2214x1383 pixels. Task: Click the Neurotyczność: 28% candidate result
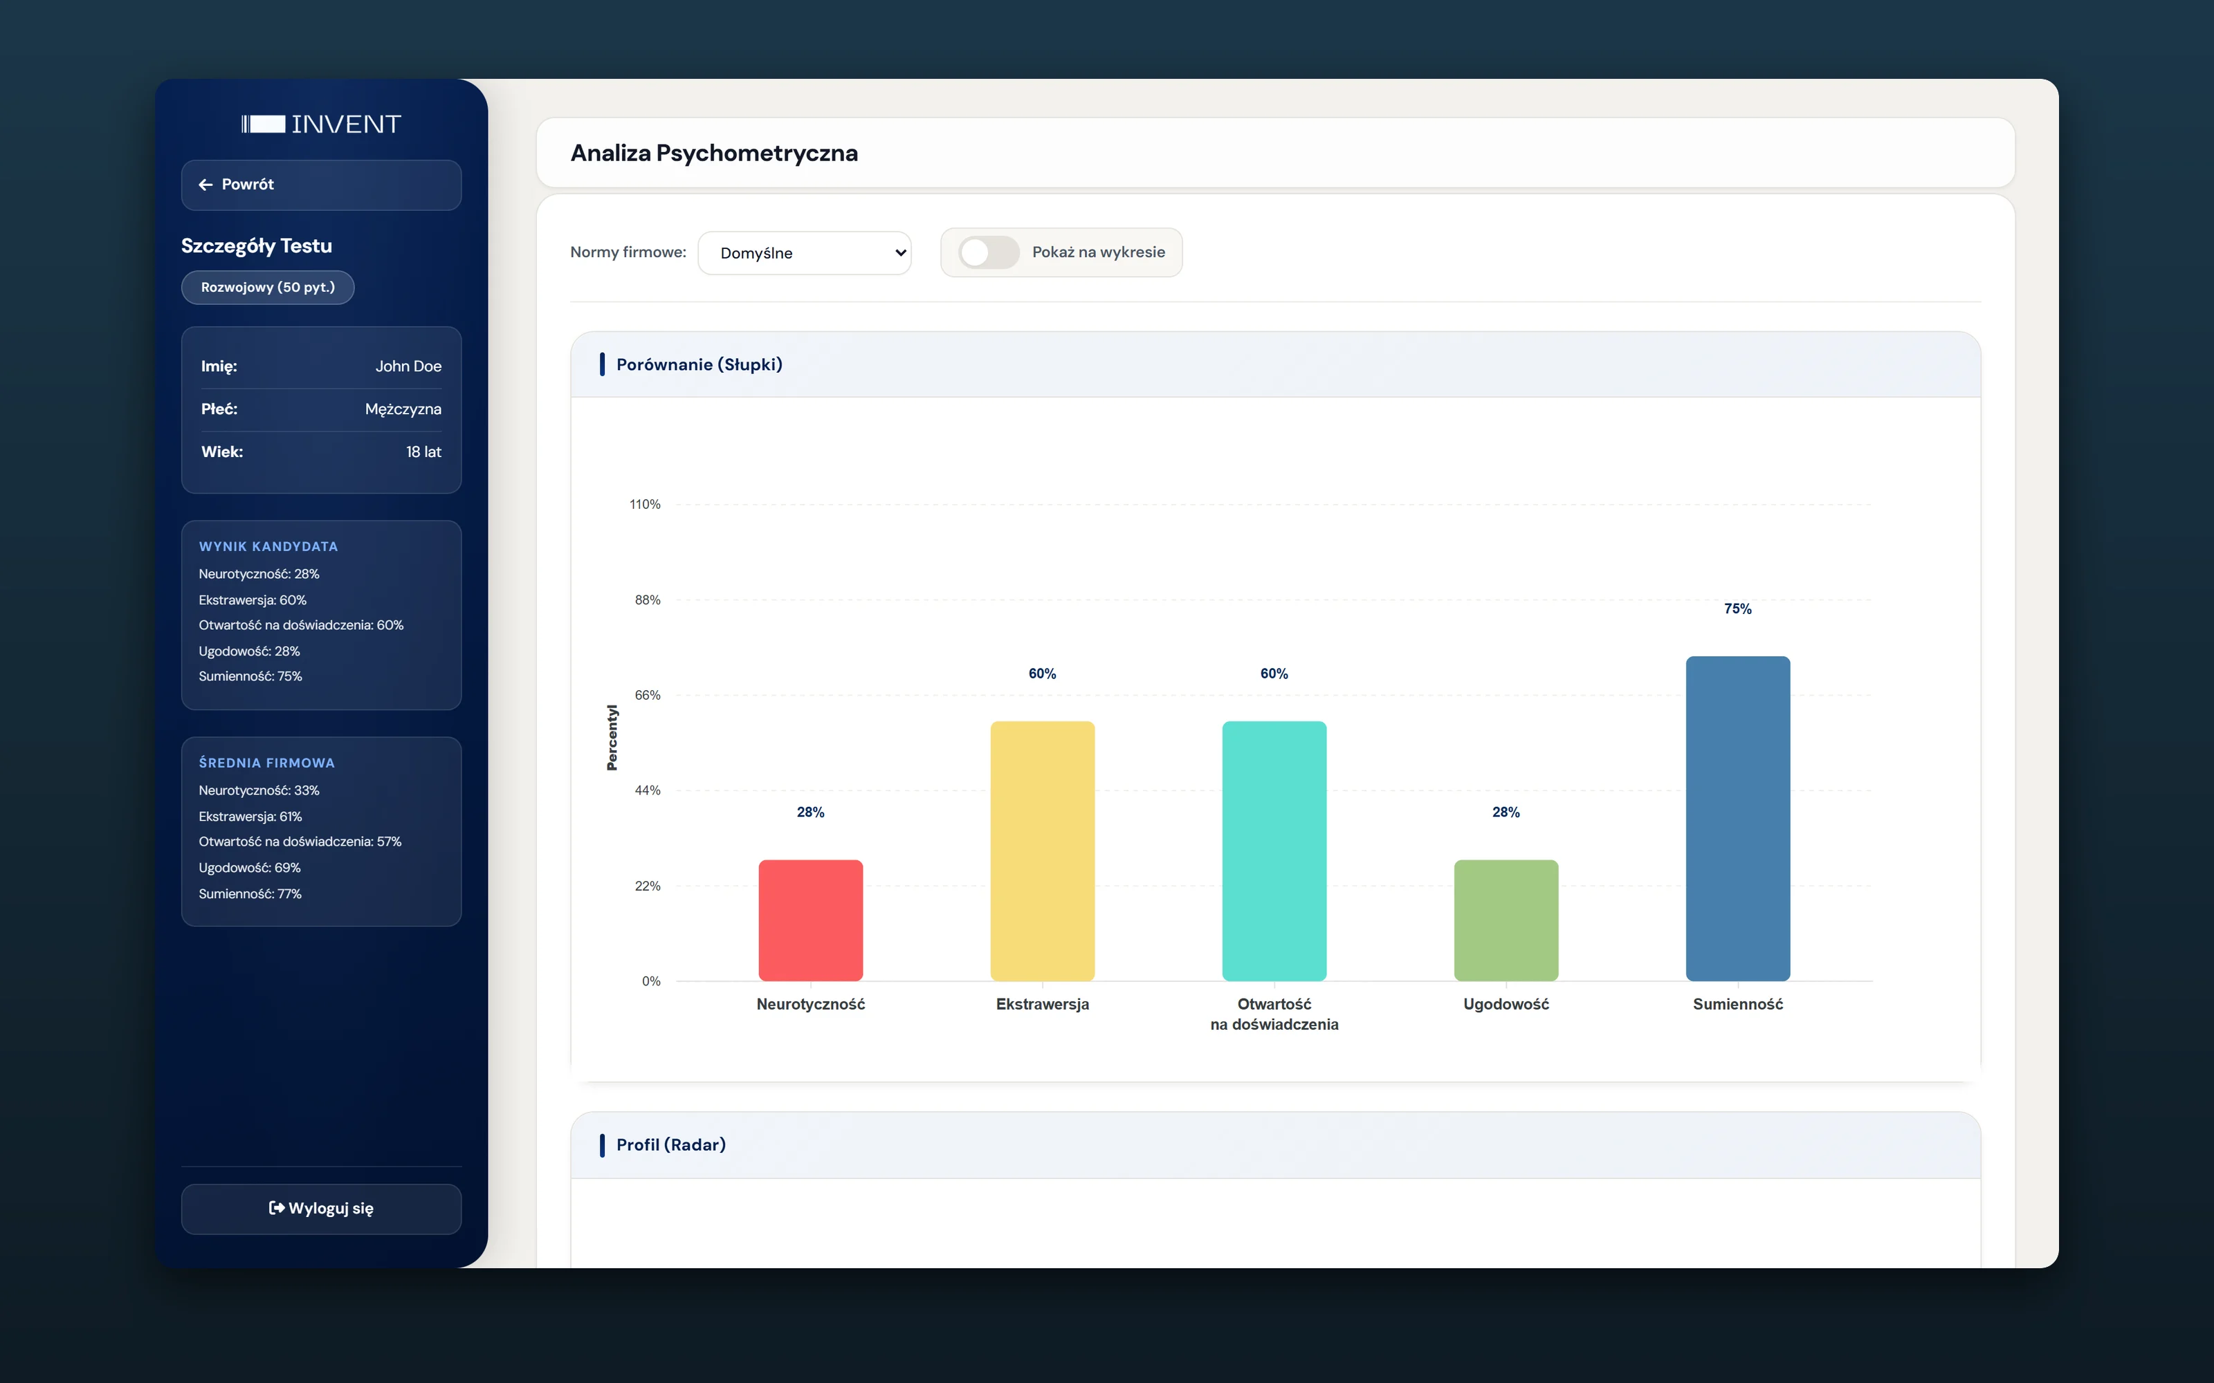pos(259,573)
